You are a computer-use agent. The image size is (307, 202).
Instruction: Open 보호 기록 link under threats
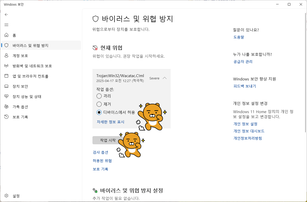click(x=100, y=169)
